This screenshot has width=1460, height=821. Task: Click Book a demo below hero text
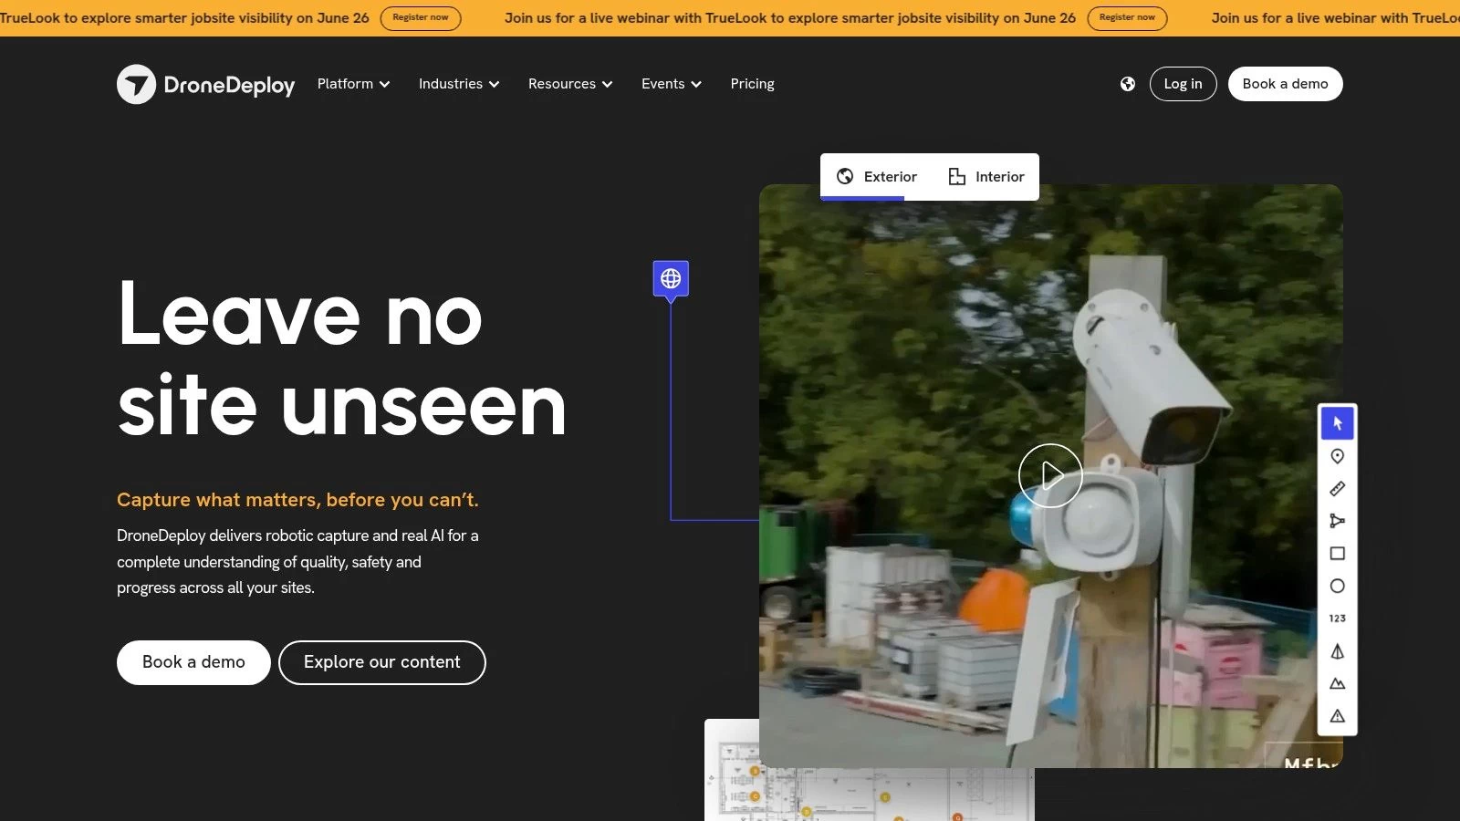193,662
